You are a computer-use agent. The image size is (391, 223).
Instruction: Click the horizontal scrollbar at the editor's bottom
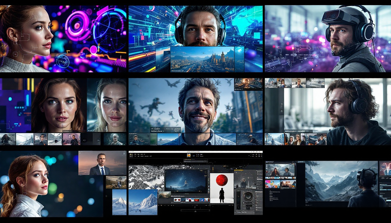[195, 210]
